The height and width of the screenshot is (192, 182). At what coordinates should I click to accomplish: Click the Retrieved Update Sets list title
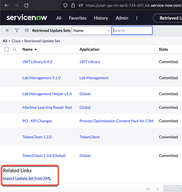coord(51,31)
